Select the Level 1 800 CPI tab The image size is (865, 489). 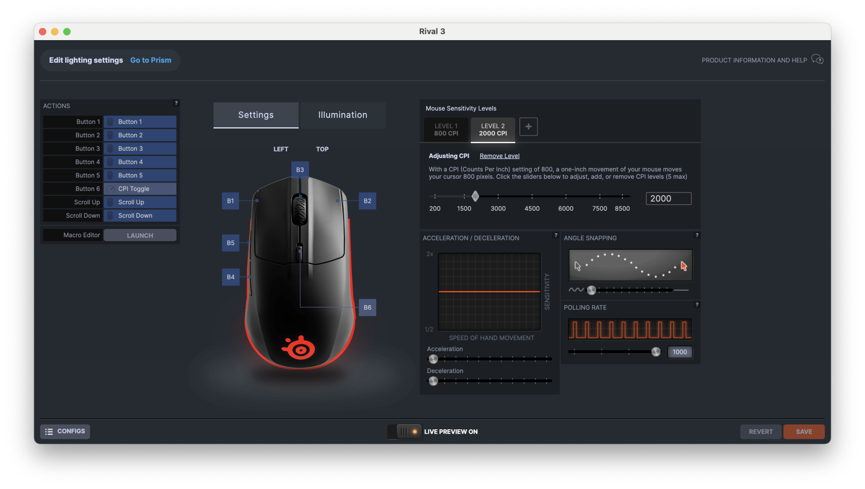tap(446, 130)
